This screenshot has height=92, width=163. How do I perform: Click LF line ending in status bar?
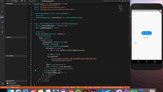click(82, 87)
